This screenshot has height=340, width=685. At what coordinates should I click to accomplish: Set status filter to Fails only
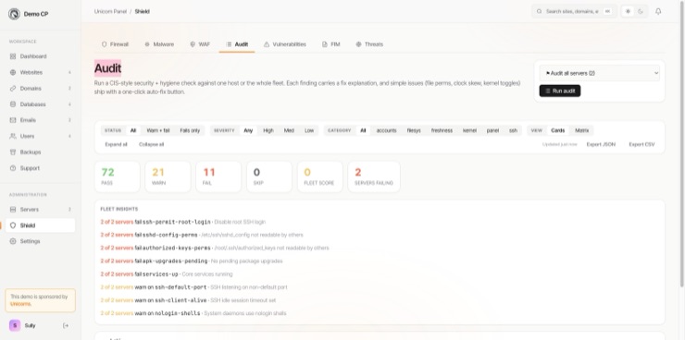coord(190,130)
